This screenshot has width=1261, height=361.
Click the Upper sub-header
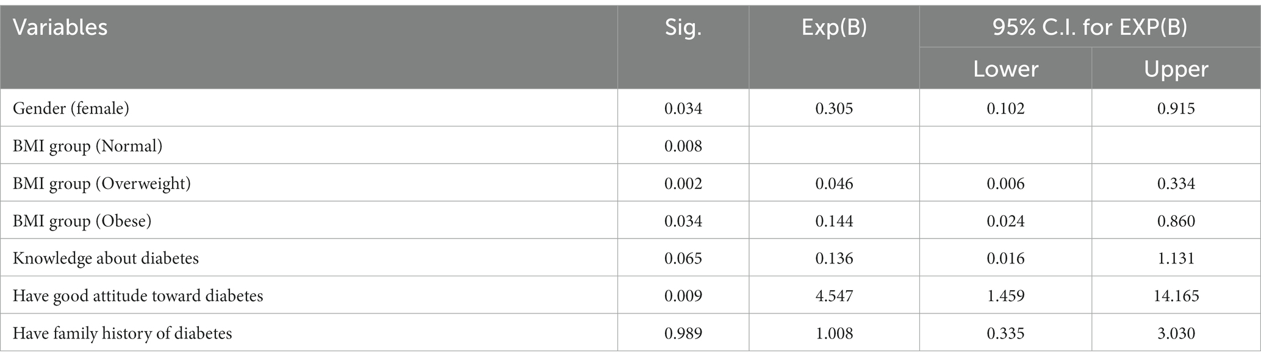1176,69
